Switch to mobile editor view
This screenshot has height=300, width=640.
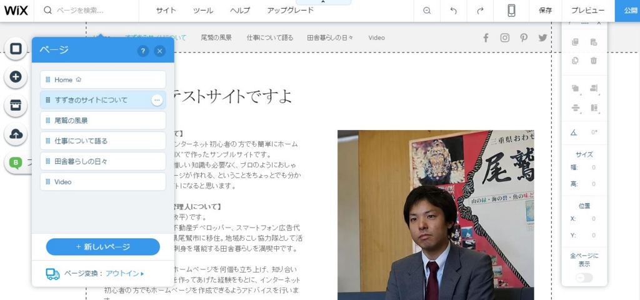click(x=511, y=11)
